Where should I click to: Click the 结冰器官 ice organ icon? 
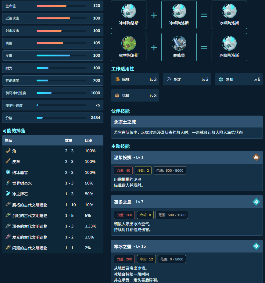[x=8, y=172]
